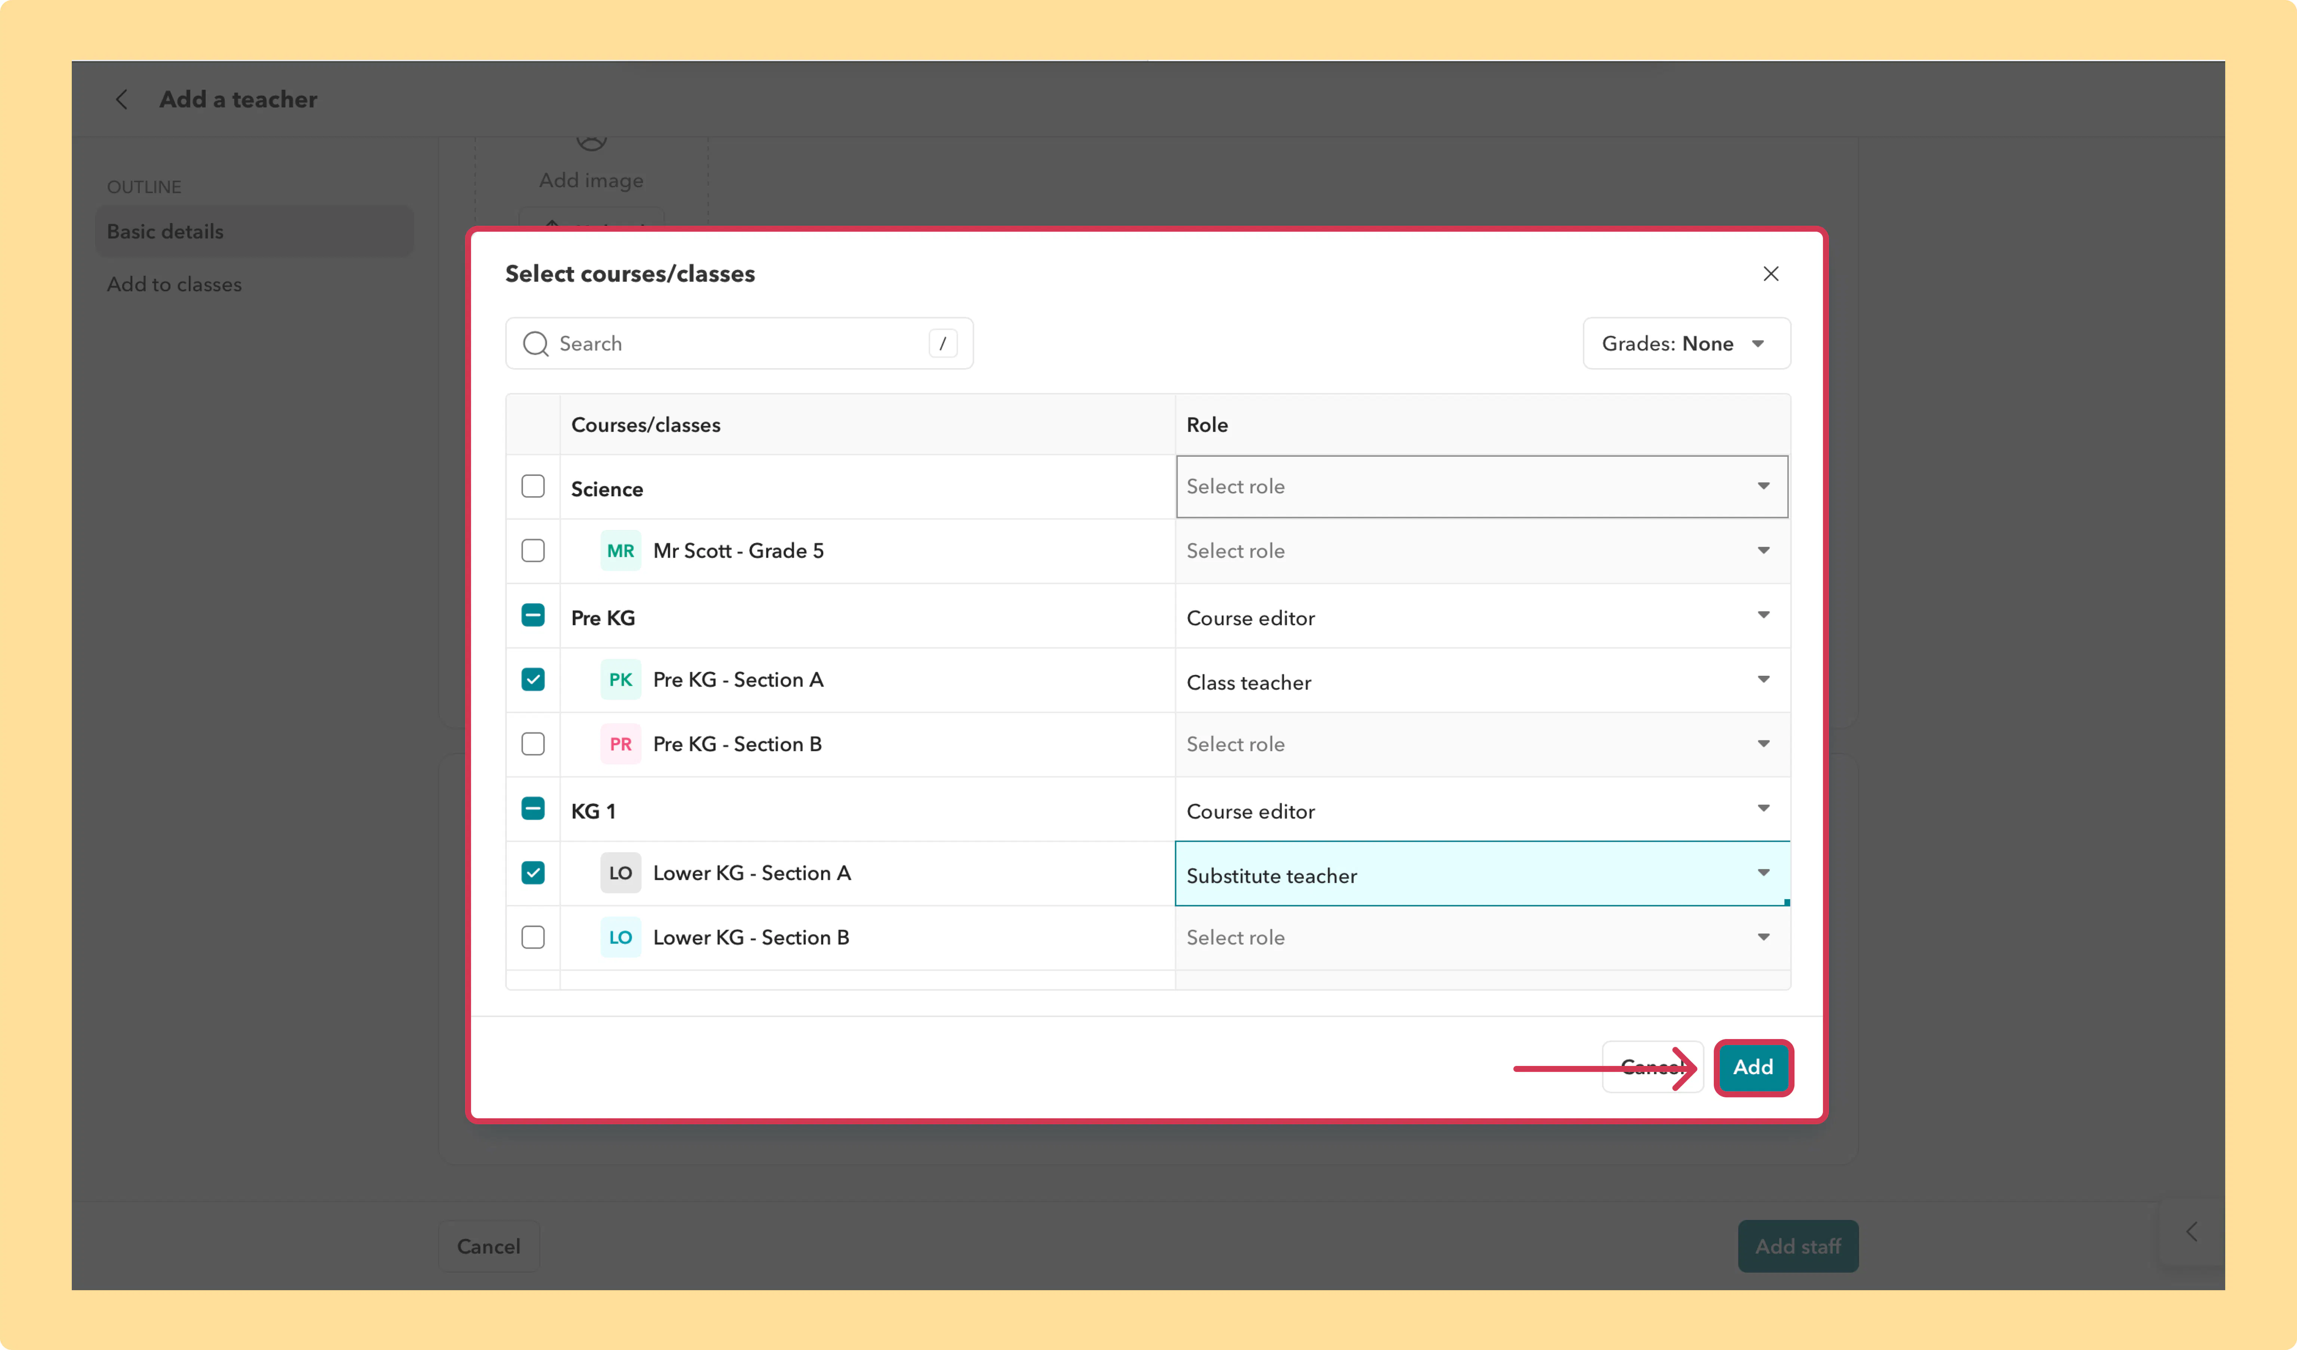Click the PR avatar for Section B
The image size is (2297, 1350).
[620, 744]
